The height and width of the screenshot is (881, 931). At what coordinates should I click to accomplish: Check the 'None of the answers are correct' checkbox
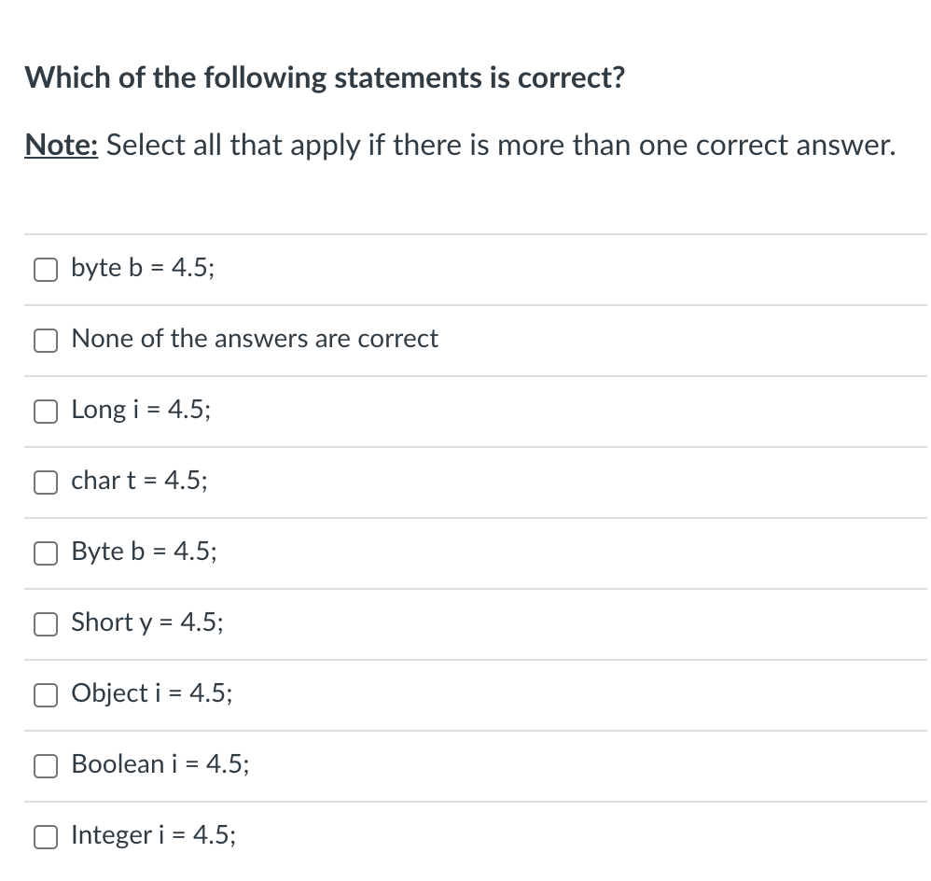(45, 340)
